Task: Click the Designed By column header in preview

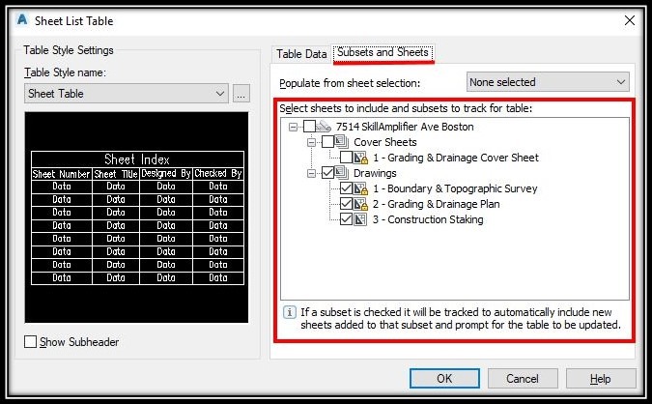Action: pos(166,174)
